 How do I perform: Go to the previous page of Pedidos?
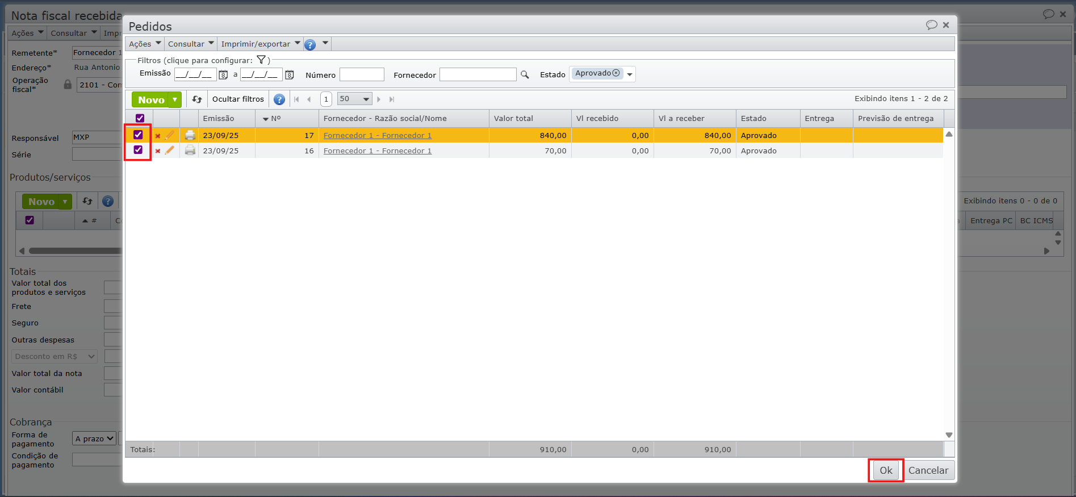(309, 99)
